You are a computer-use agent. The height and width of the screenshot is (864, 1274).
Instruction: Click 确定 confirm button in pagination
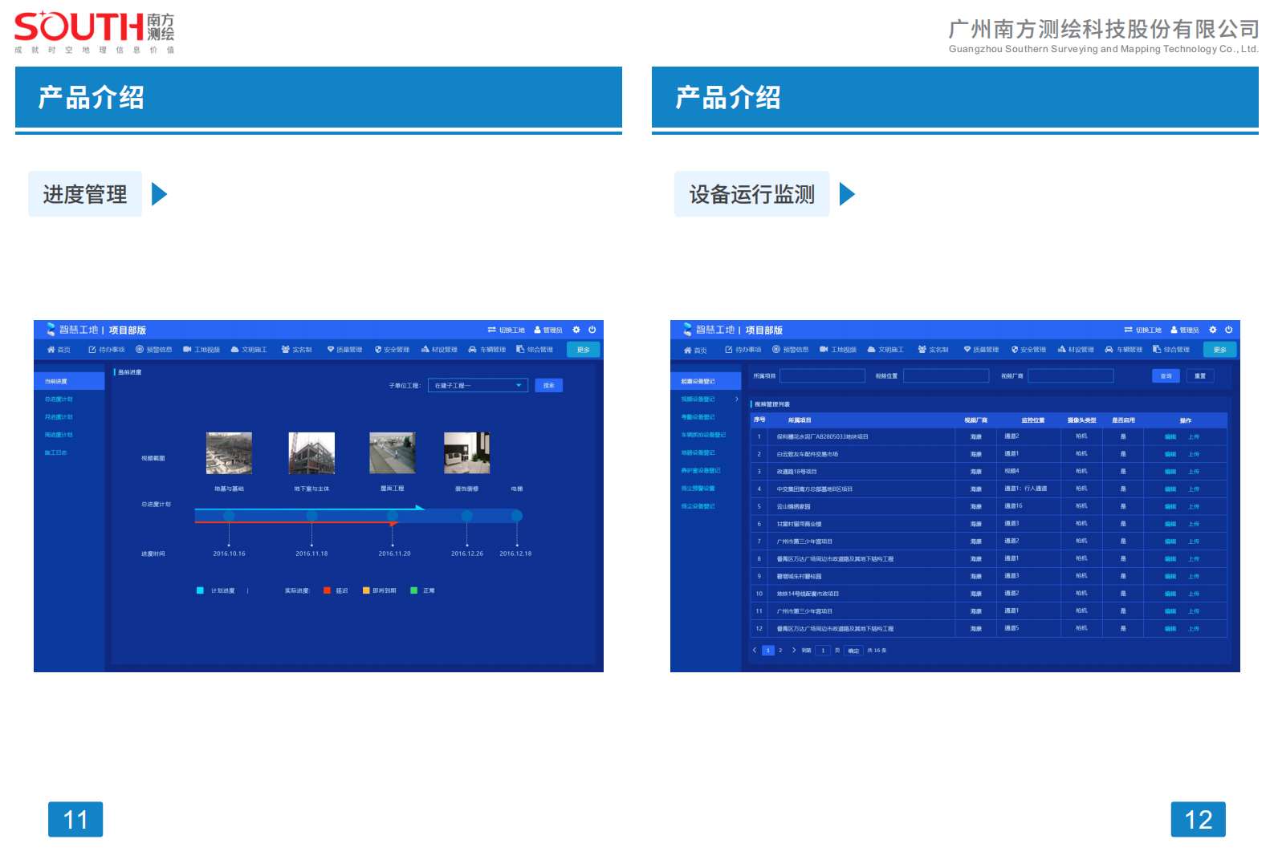(853, 651)
